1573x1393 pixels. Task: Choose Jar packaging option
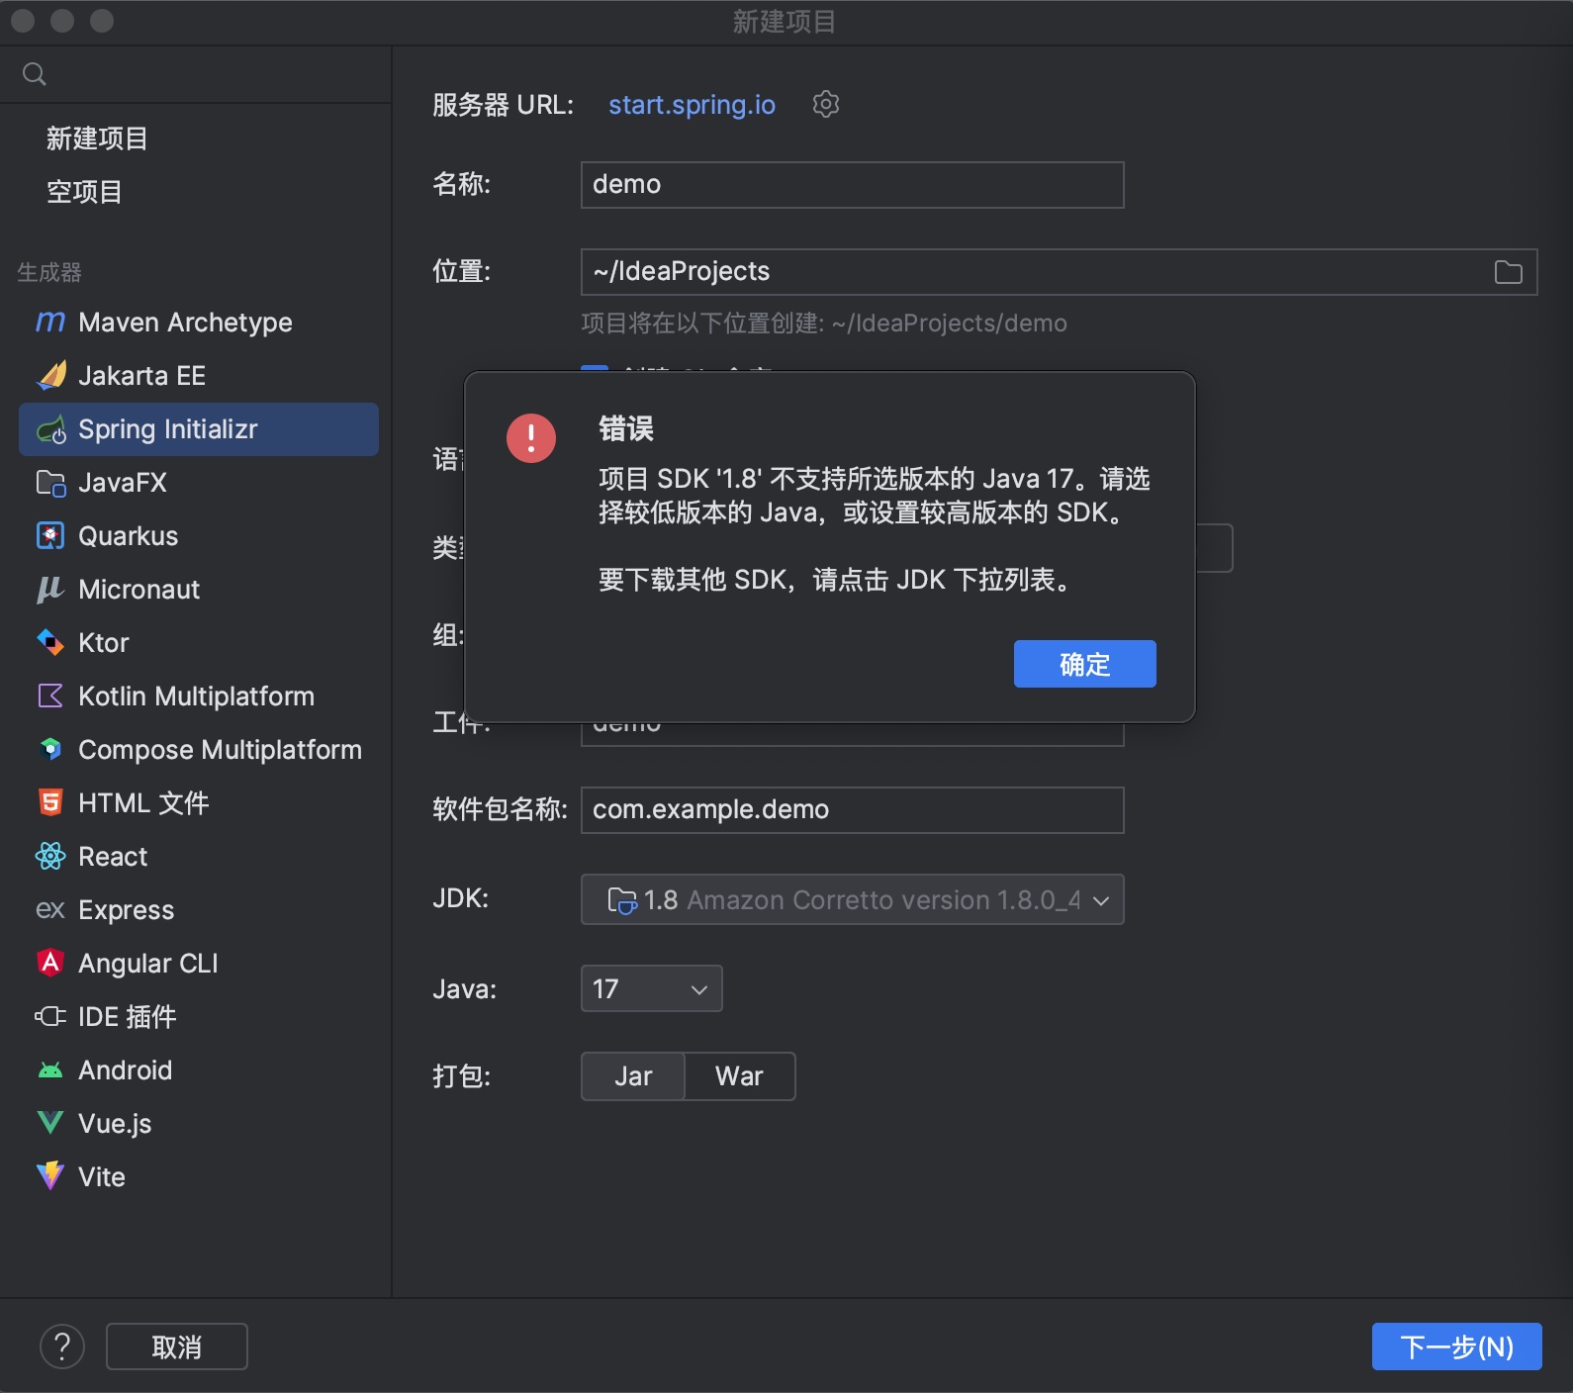pyautogui.click(x=633, y=1076)
